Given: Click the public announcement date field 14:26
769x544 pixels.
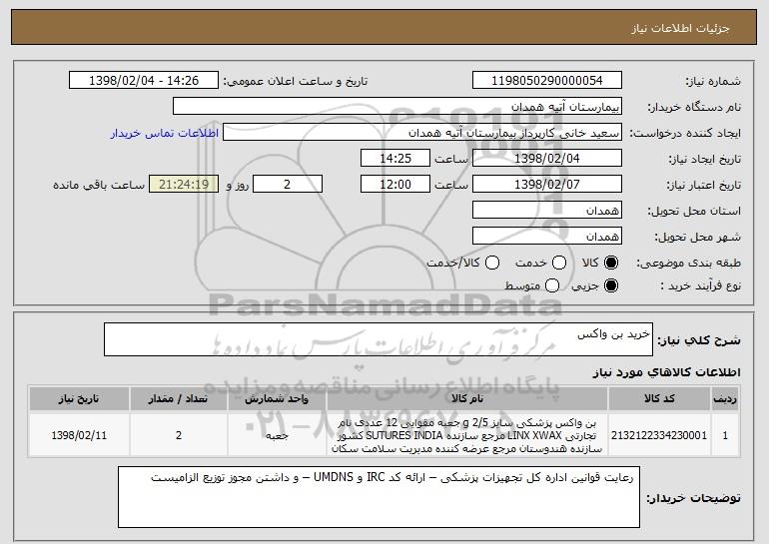Looking at the screenshot, I should [x=144, y=81].
